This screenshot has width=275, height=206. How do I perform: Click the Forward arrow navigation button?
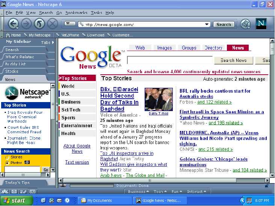[x=26, y=24]
